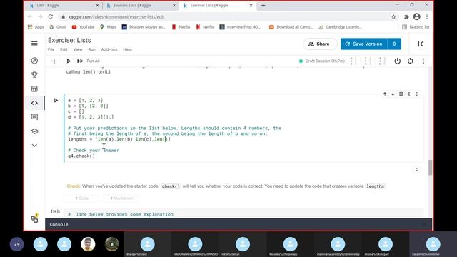Image resolution: width=457 pixels, height=257 pixels.
Task: Open the Run menu
Action: pyautogui.click(x=92, y=49)
